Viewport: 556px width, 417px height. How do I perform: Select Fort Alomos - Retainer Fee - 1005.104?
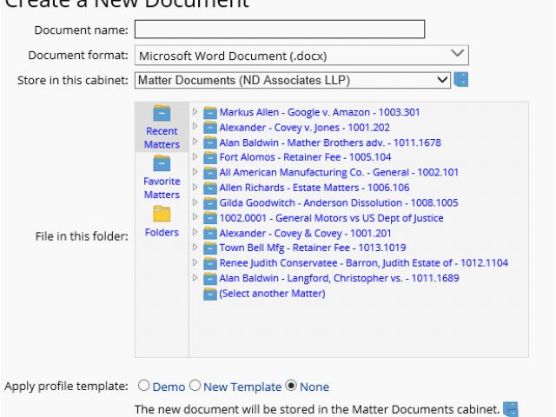coord(305,157)
